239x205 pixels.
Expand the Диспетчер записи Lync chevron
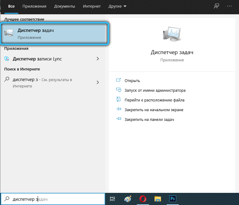[98, 59]
